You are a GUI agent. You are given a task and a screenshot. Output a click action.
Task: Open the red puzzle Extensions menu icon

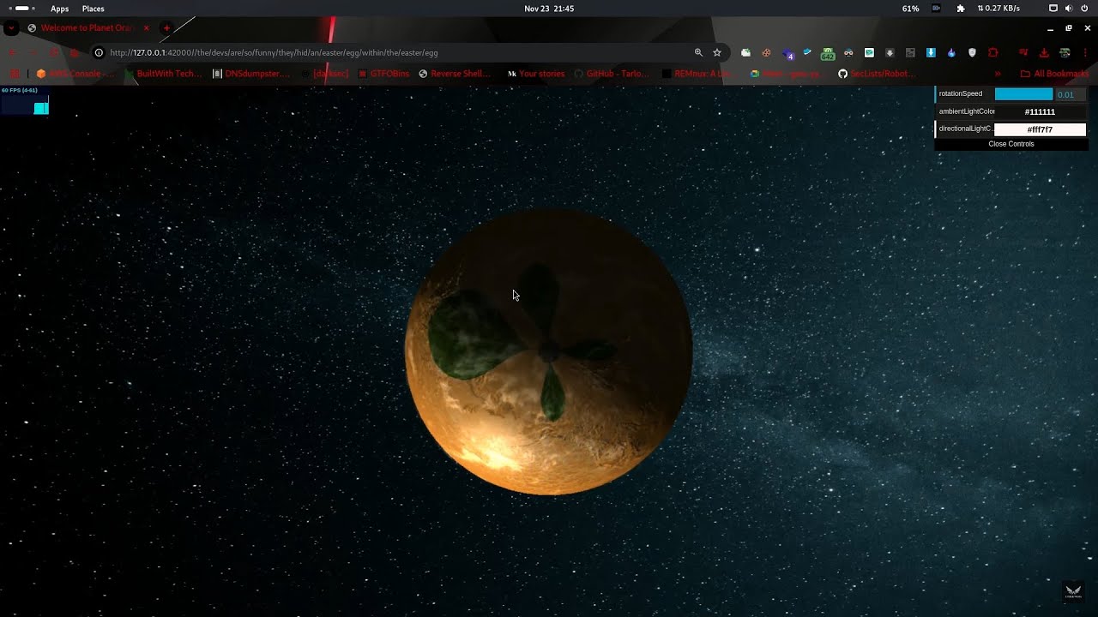point(993,52)
